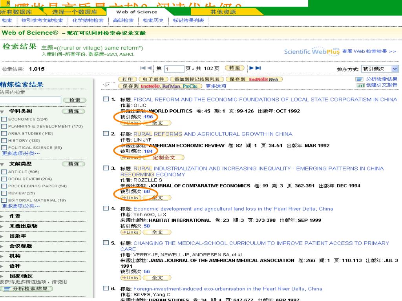Image resolution: width=402 pixels, height=301 pixels.
Task: Expand the 出版年 refine section
Action: click(2, 236)
